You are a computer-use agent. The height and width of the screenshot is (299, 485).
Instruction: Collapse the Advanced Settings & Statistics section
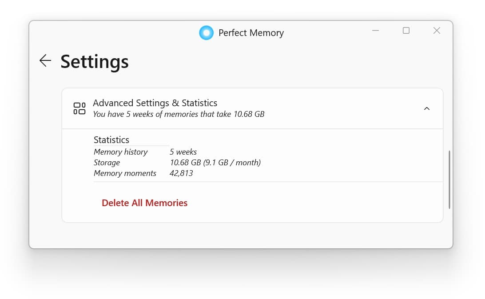[x=427, y=108]
